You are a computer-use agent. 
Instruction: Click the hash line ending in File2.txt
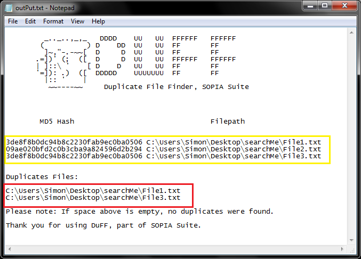pos(164,149)
